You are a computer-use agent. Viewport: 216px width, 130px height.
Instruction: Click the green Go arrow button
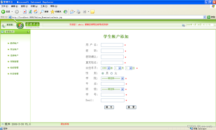[209, 17]
